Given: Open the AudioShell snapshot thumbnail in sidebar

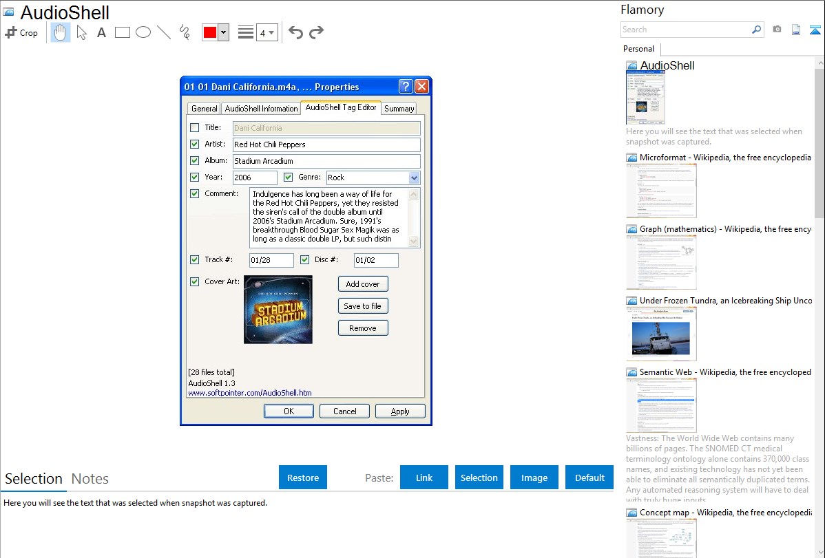Looking at the screenshot, I should 645,98.
